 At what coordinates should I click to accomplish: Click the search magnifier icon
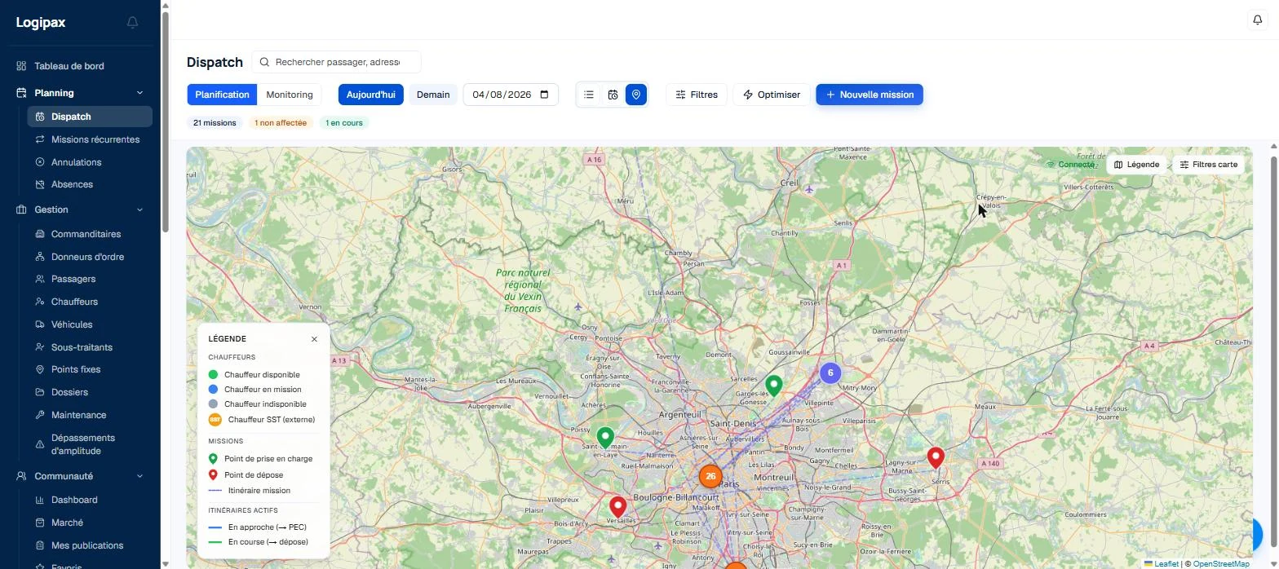click(x=264, y=62)
